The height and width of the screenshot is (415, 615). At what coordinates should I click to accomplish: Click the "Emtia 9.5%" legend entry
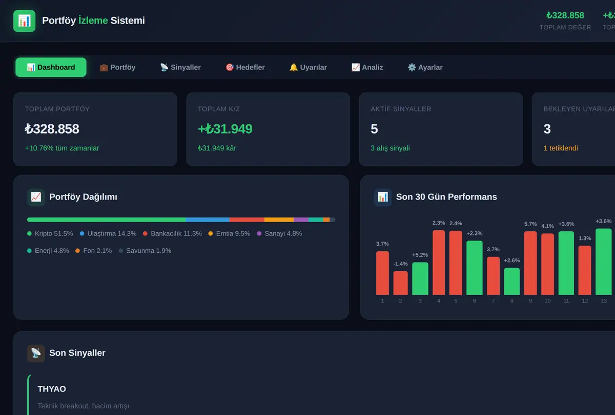pyautogui.click(x=229, y=234)
